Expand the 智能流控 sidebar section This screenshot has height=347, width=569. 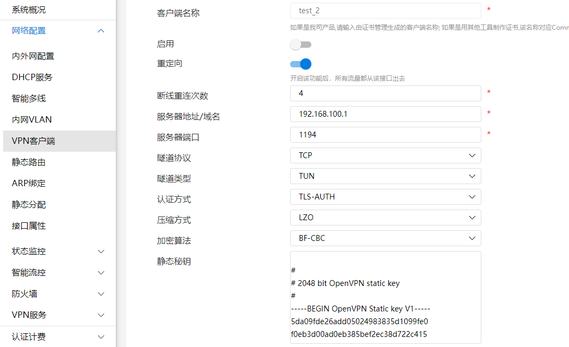[57, 273]
